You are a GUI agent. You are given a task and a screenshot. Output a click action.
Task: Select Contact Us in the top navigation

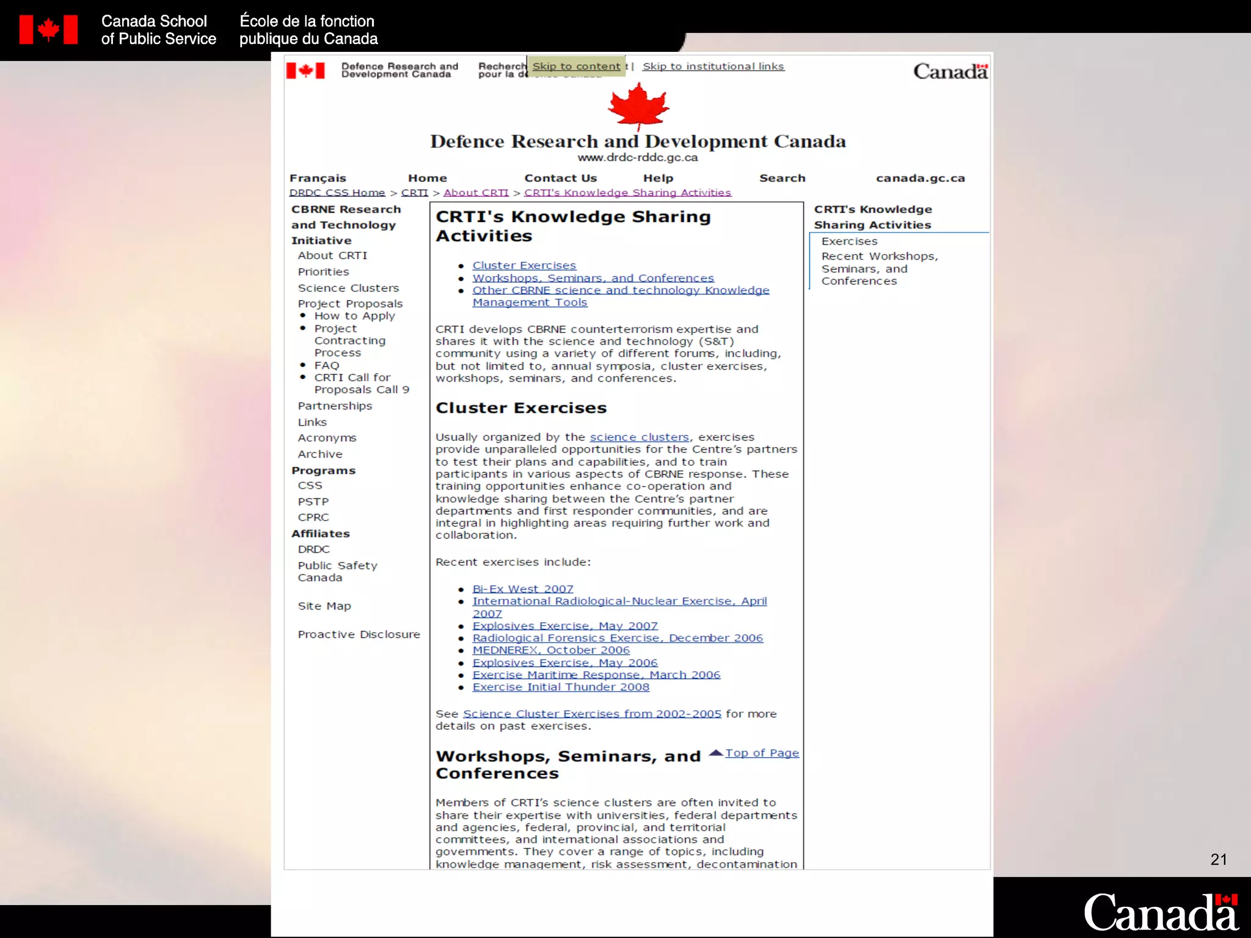560,178
